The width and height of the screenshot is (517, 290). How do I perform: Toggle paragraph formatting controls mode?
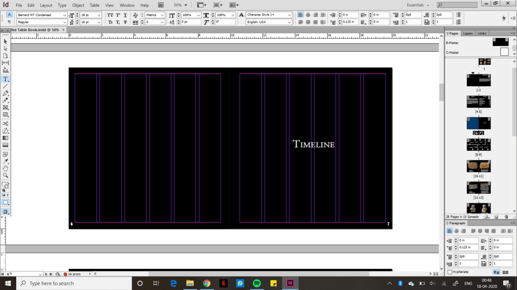9,22
